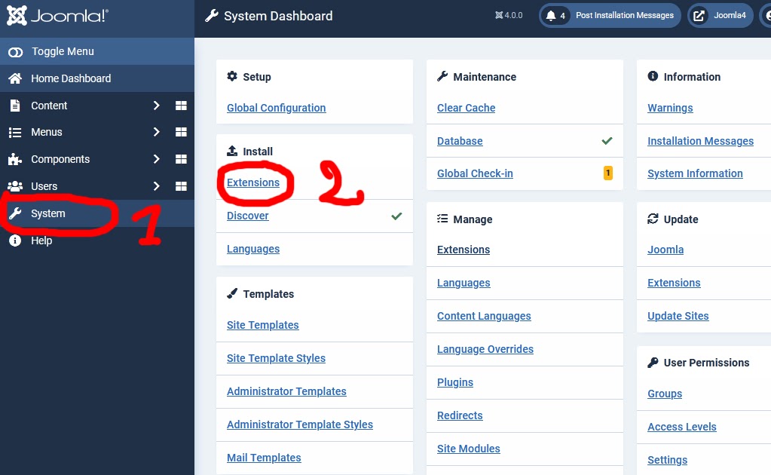The height and width of the screenshot is (475, 771).
Task: Expand the Menus submenu chevron
Action: [x=156, y=132]
